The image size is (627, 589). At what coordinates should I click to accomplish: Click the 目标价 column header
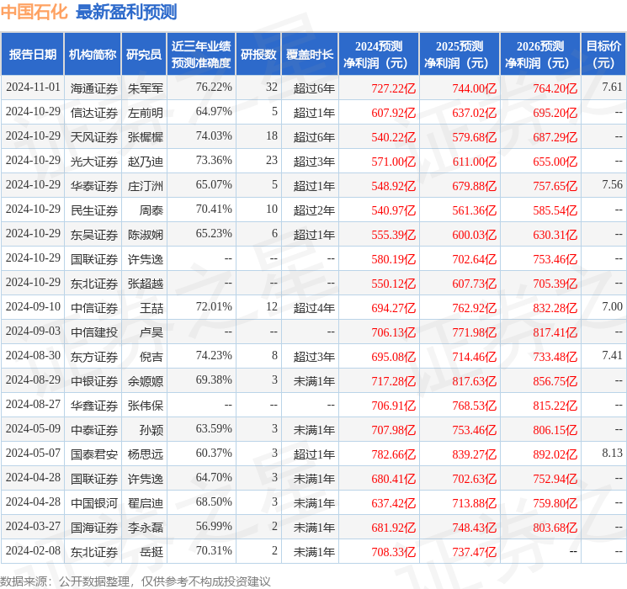tap(603, 55)
